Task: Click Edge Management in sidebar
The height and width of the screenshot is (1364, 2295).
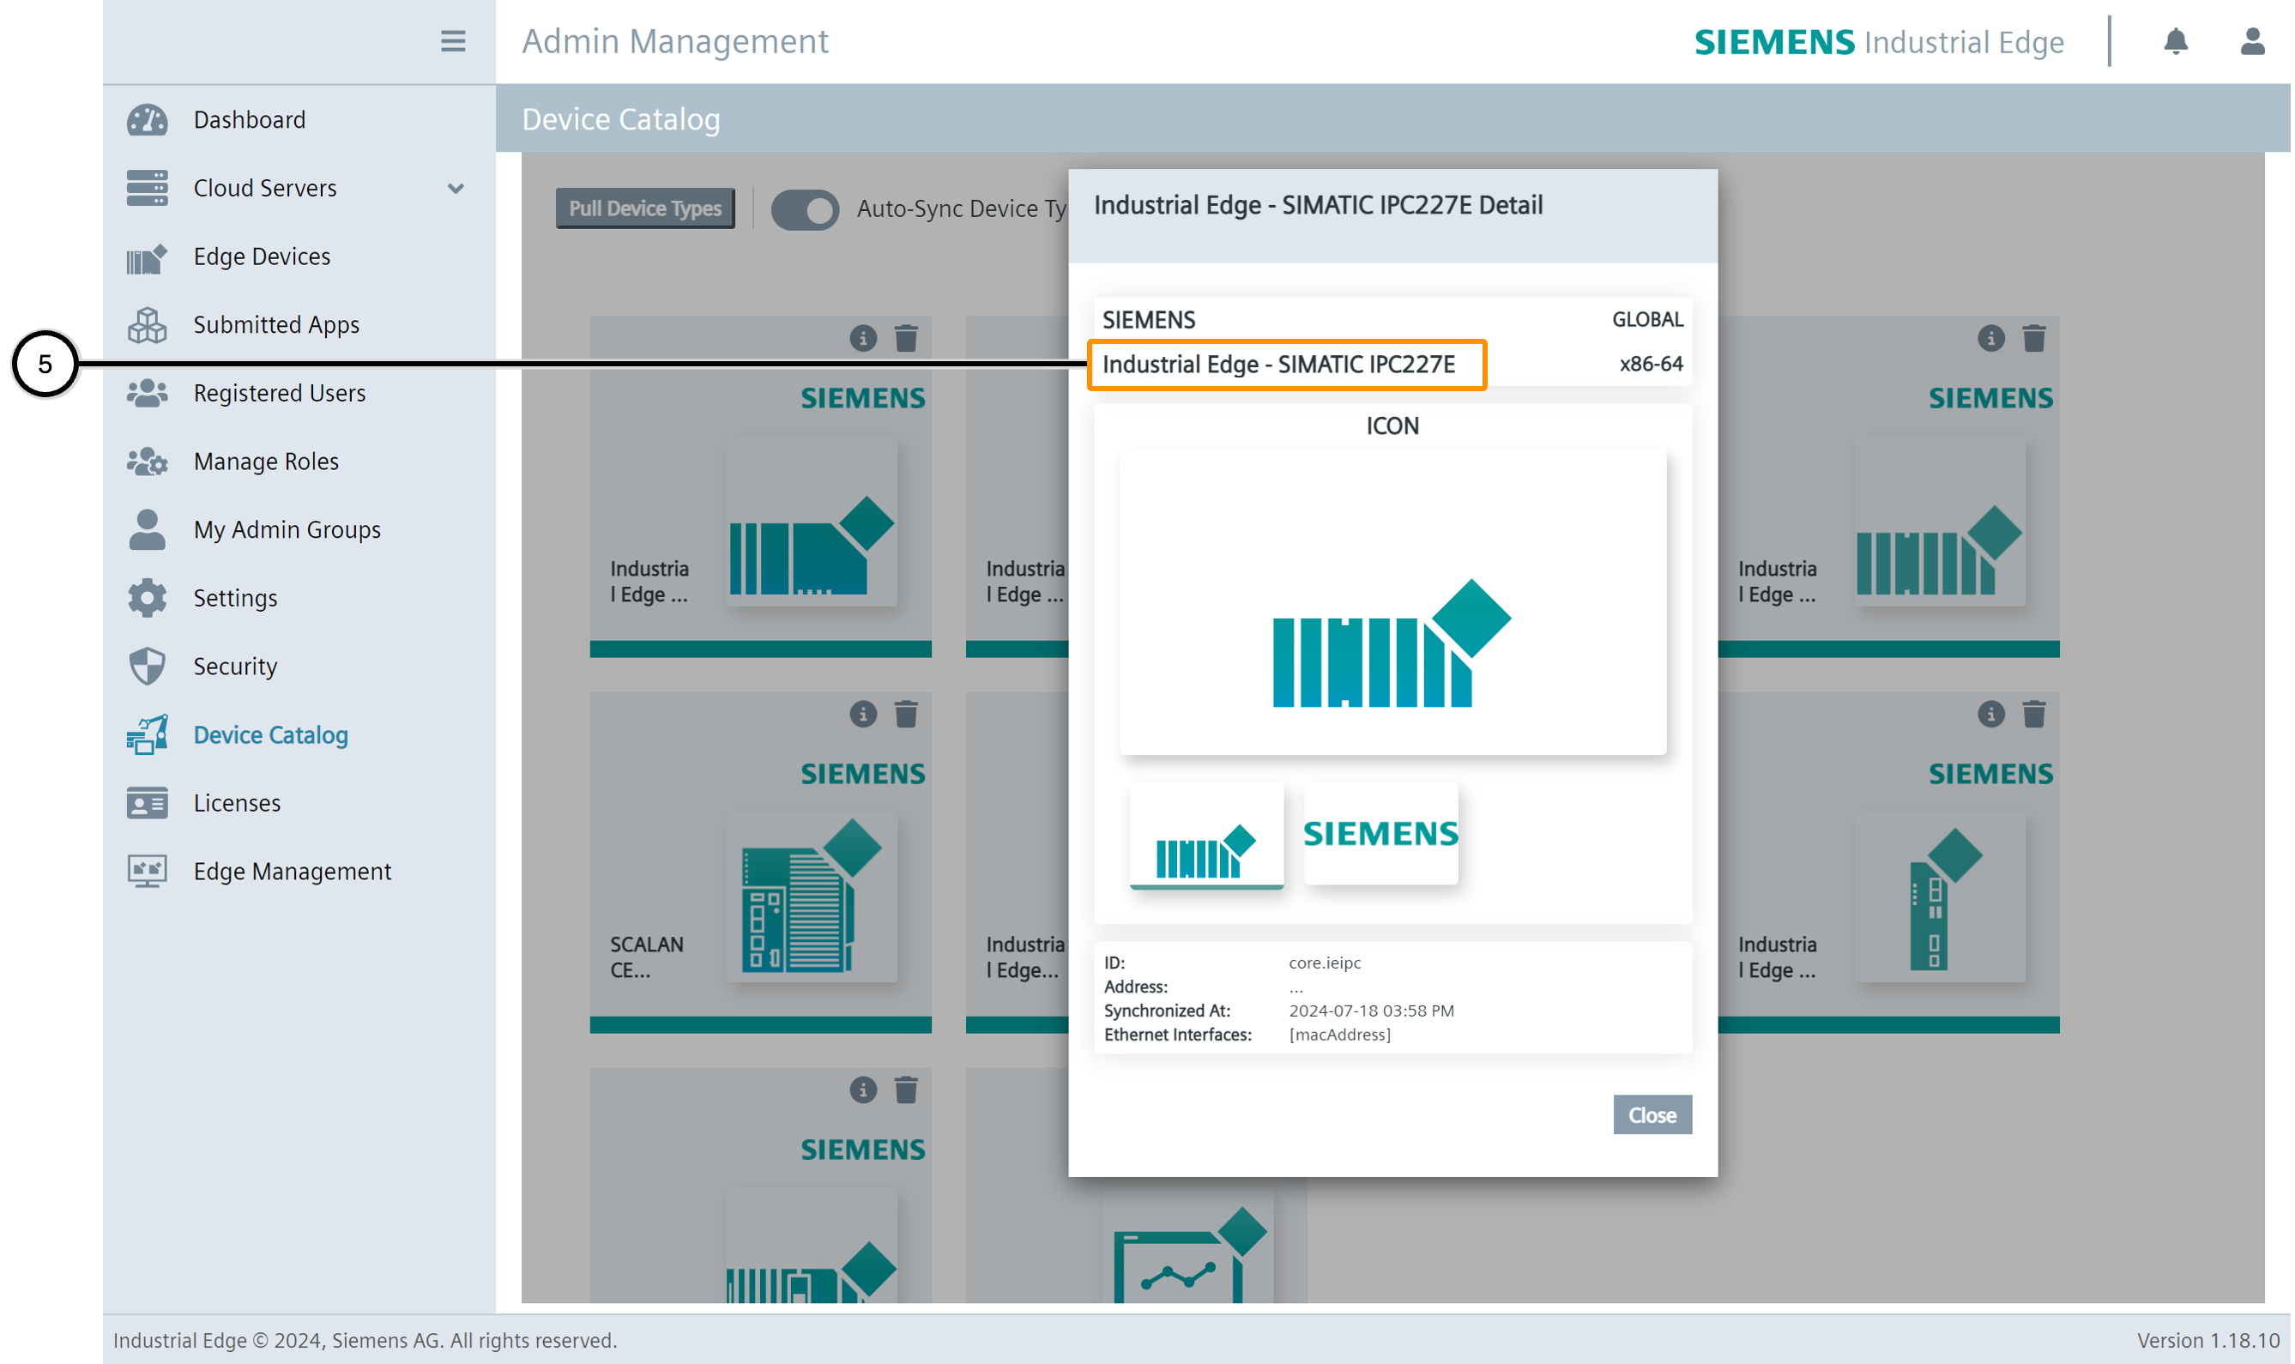Action: pyautogui.click(x=292, y=872)
